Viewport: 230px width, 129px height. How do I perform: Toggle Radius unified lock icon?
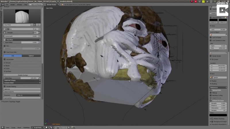[x=5, y=29]
